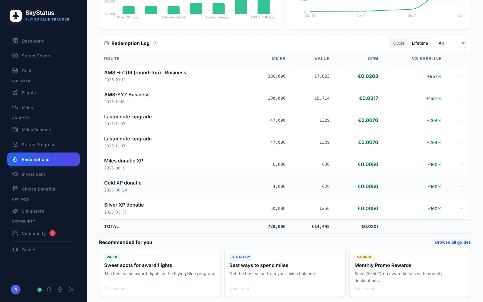Viewport: 483px width, 302px height.
Task: Go to Dashboard page
Action: [43, 41]
